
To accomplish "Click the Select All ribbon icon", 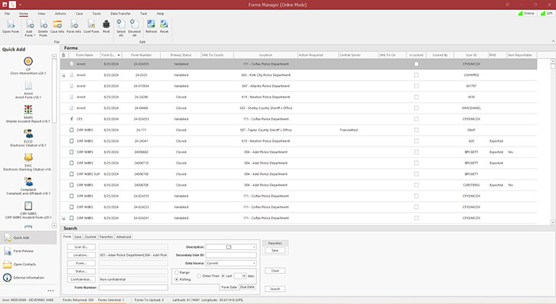I will [121, 24].
